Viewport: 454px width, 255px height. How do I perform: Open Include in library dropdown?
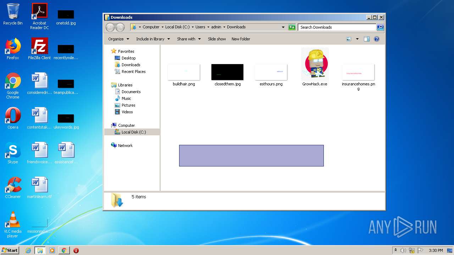pos(153,39)
